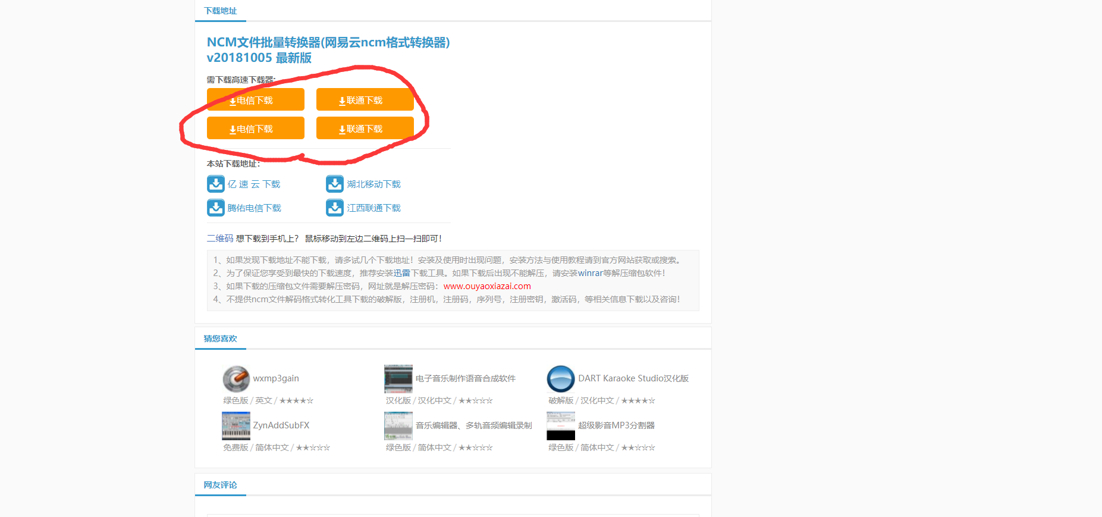Follow the 迅雷 link in the notes

pos(402,273)
